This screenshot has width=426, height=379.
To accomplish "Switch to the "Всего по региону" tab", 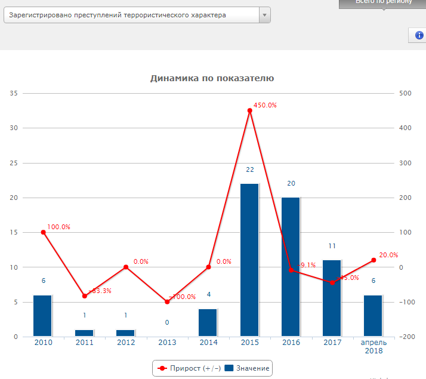I will (x=383, y=3).
